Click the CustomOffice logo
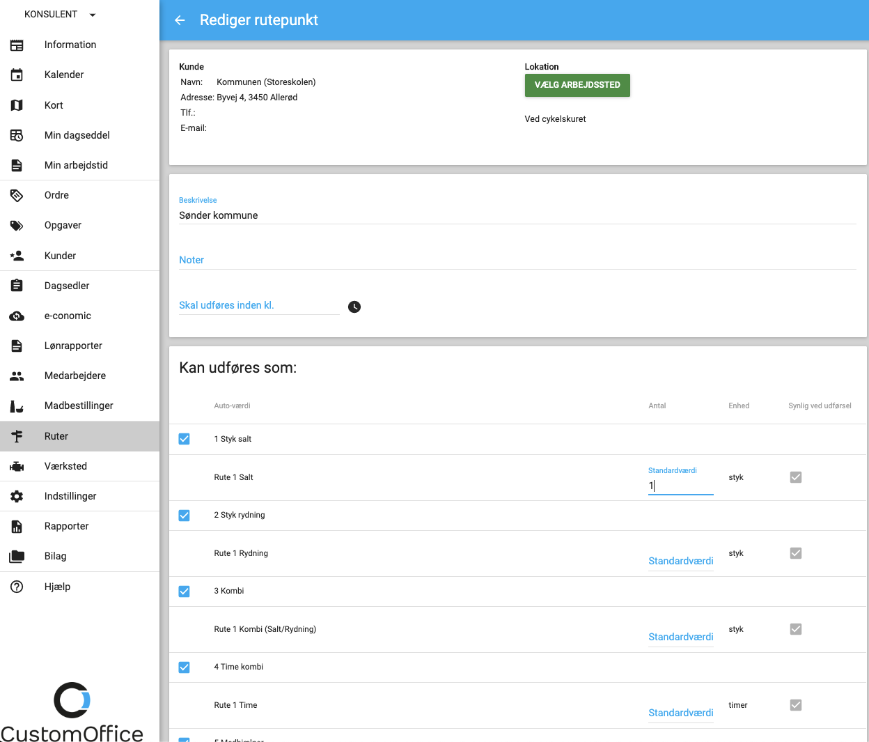 click(72, 712)
